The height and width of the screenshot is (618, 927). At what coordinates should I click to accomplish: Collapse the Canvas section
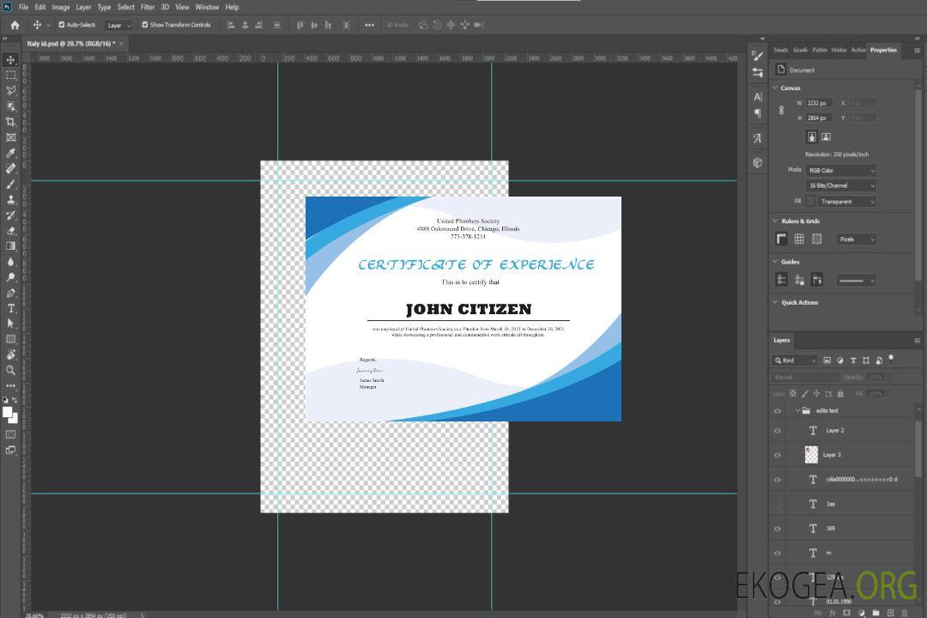point(776,88)
